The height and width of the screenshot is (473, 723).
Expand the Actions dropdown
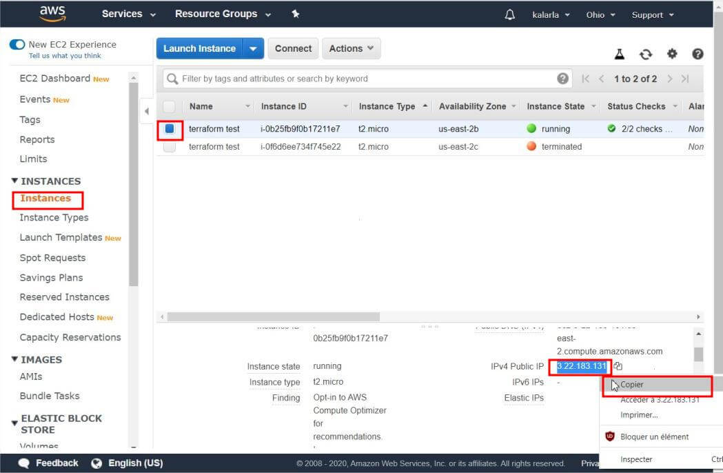[351, 49]
